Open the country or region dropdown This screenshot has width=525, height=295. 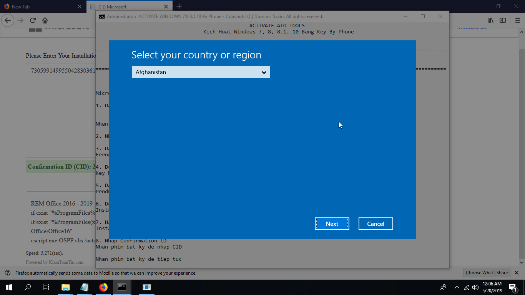coord(201,72)
